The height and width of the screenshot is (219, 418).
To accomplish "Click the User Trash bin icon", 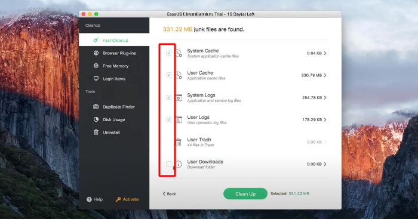I will tap(179, 142).
